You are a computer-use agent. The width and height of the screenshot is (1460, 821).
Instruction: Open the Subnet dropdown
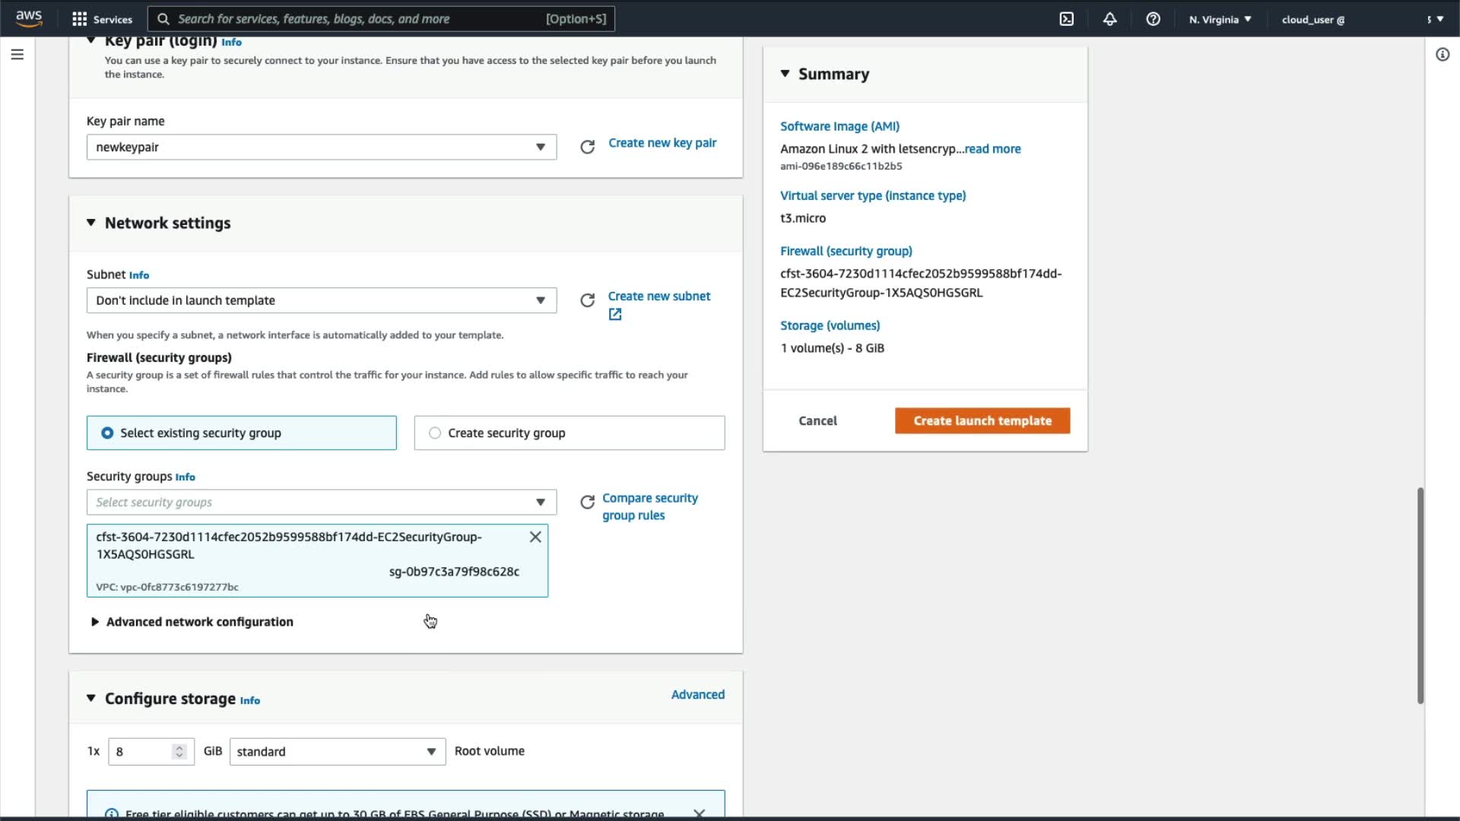[321, 300]
